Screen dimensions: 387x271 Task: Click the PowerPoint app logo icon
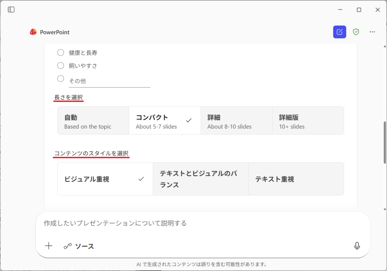33,32
